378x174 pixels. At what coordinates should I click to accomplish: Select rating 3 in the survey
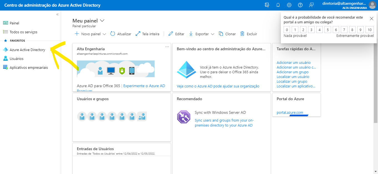[x=311, y=30]
